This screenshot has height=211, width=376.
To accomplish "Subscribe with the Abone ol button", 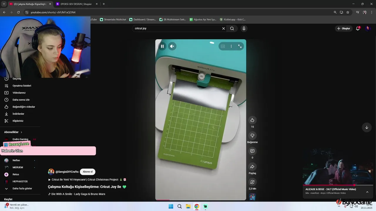I will pyautogui.click(x=88, y=172).
